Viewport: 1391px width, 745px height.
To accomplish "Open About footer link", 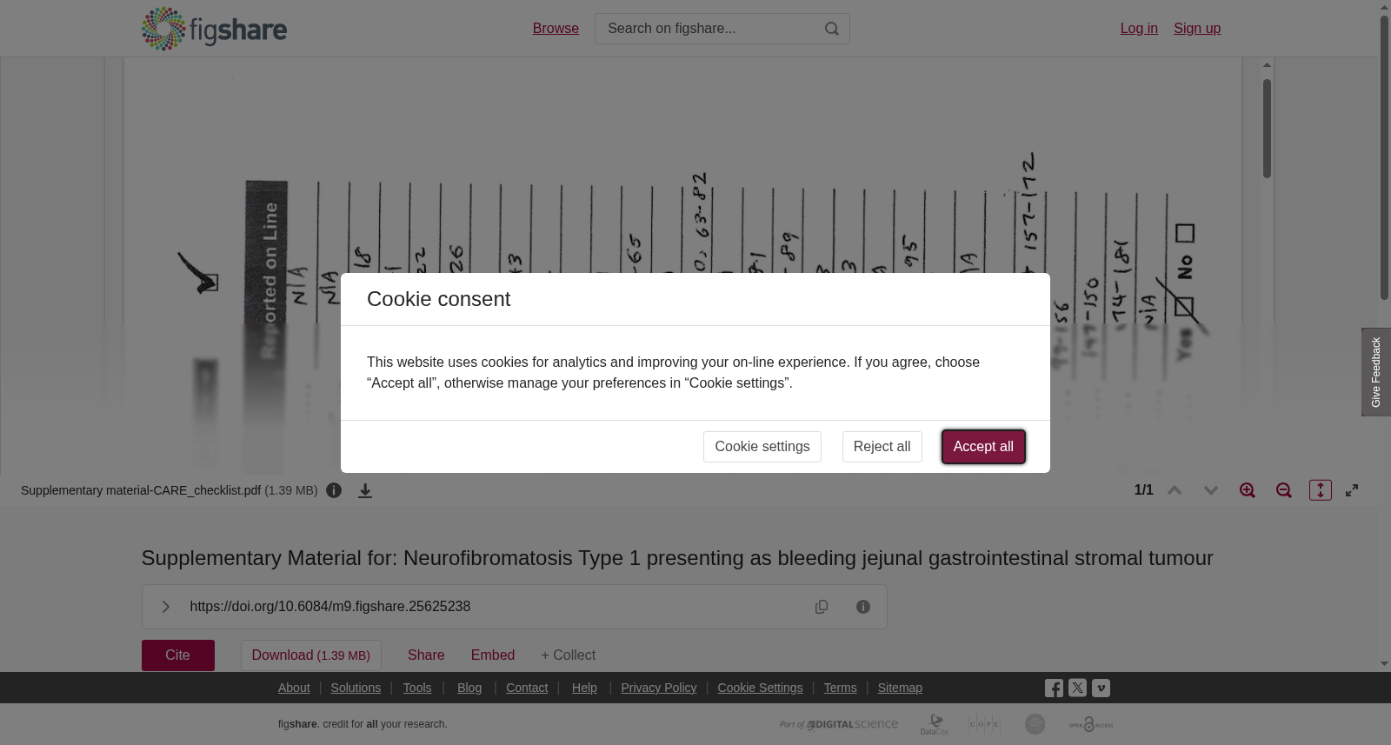I will 294,688.
